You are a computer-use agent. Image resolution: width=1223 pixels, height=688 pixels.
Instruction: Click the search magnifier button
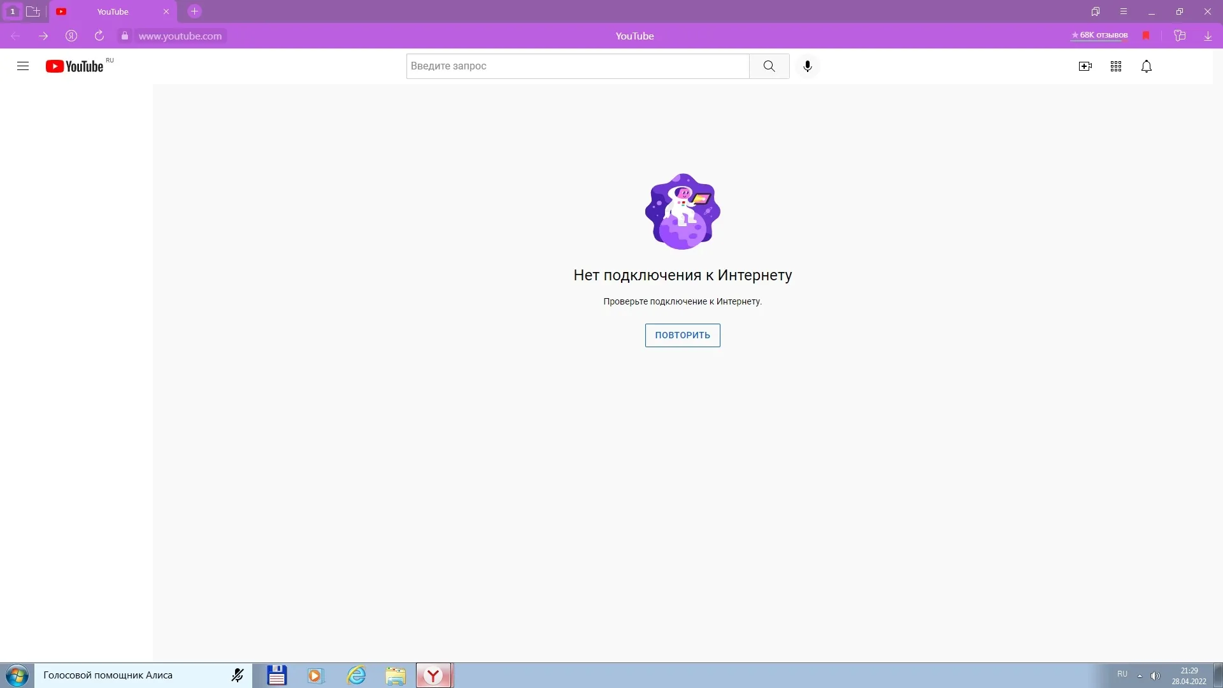pos(769,66)
